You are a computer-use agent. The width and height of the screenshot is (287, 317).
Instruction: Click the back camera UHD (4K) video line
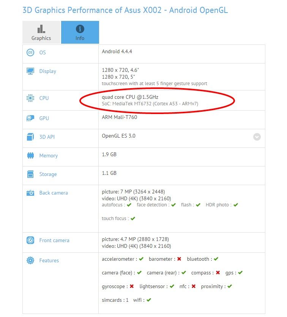click(136, 198)
